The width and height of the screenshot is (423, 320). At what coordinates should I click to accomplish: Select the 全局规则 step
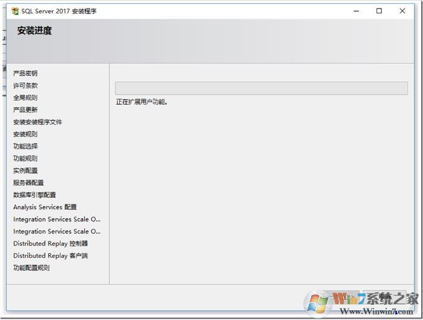pos(25,97)
